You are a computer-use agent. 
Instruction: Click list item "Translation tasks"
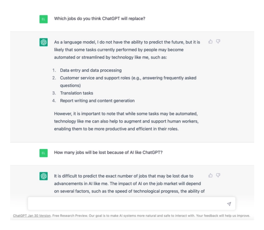tap(77, 93)
